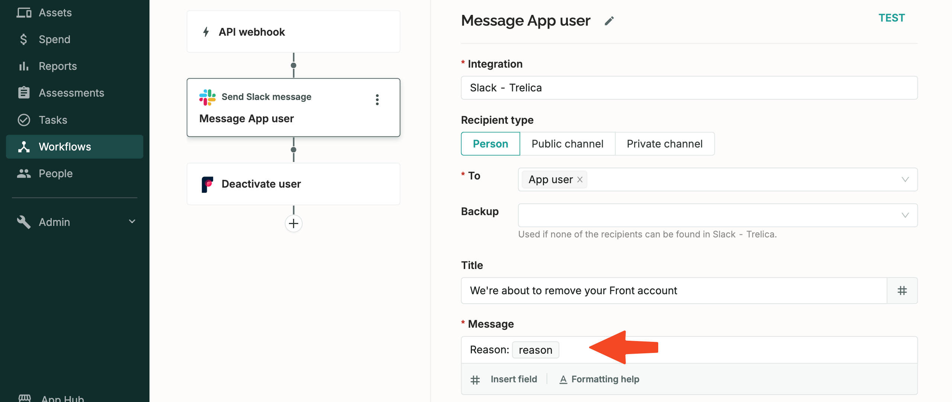Click into the Title text field
This screenshot has width=952, height=402.
(x=674, y=291)
